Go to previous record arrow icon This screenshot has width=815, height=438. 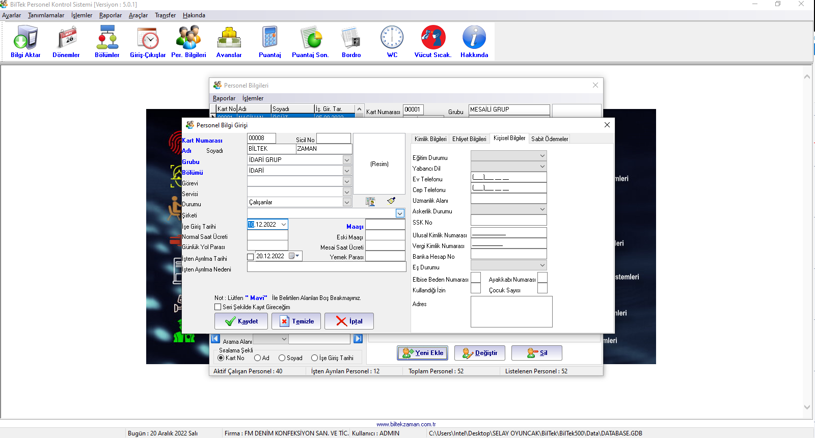[x=215, y=339]
